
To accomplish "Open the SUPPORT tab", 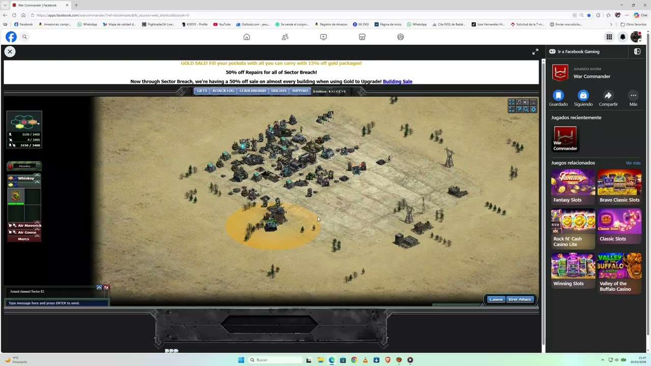I will [x=300, y=91].
